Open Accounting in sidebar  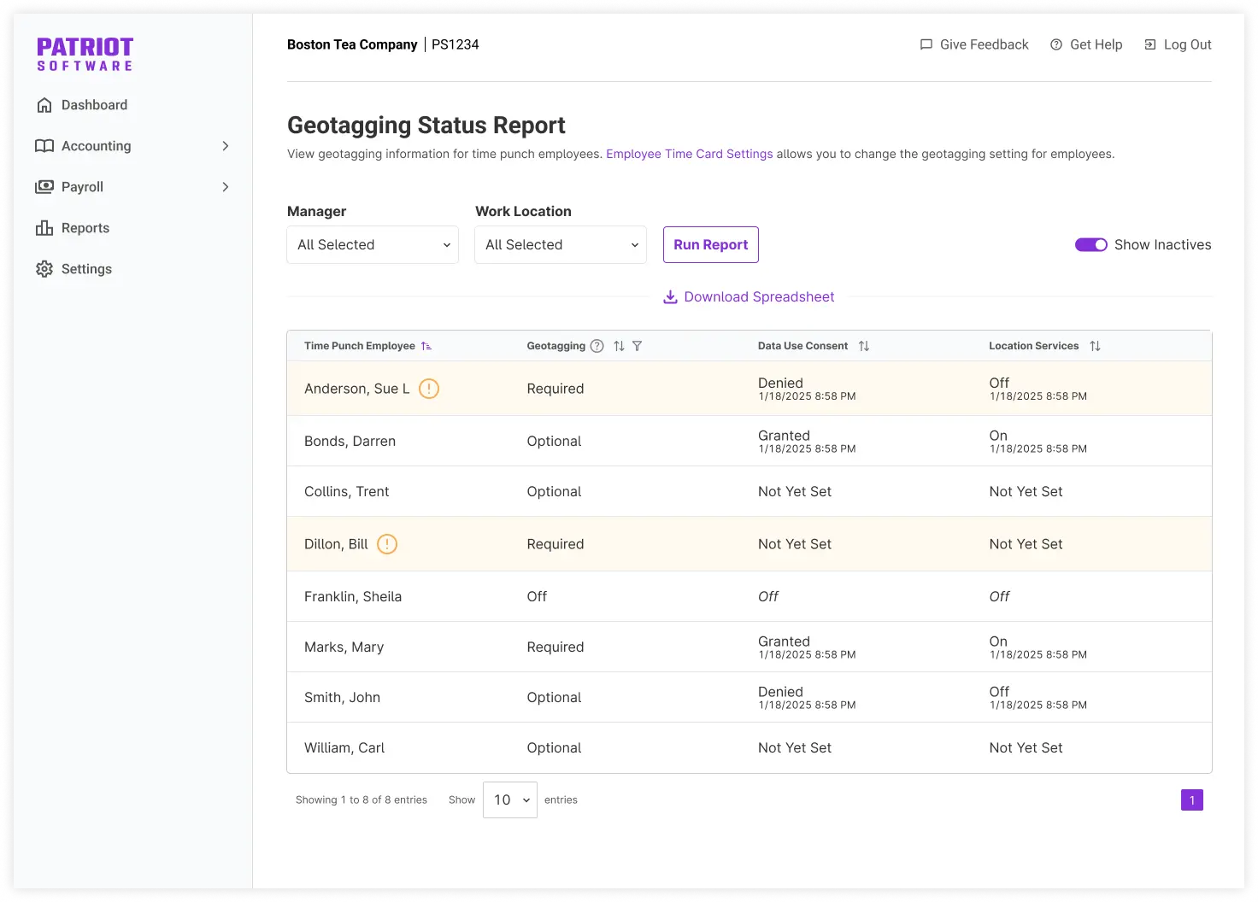pos(96,146)
